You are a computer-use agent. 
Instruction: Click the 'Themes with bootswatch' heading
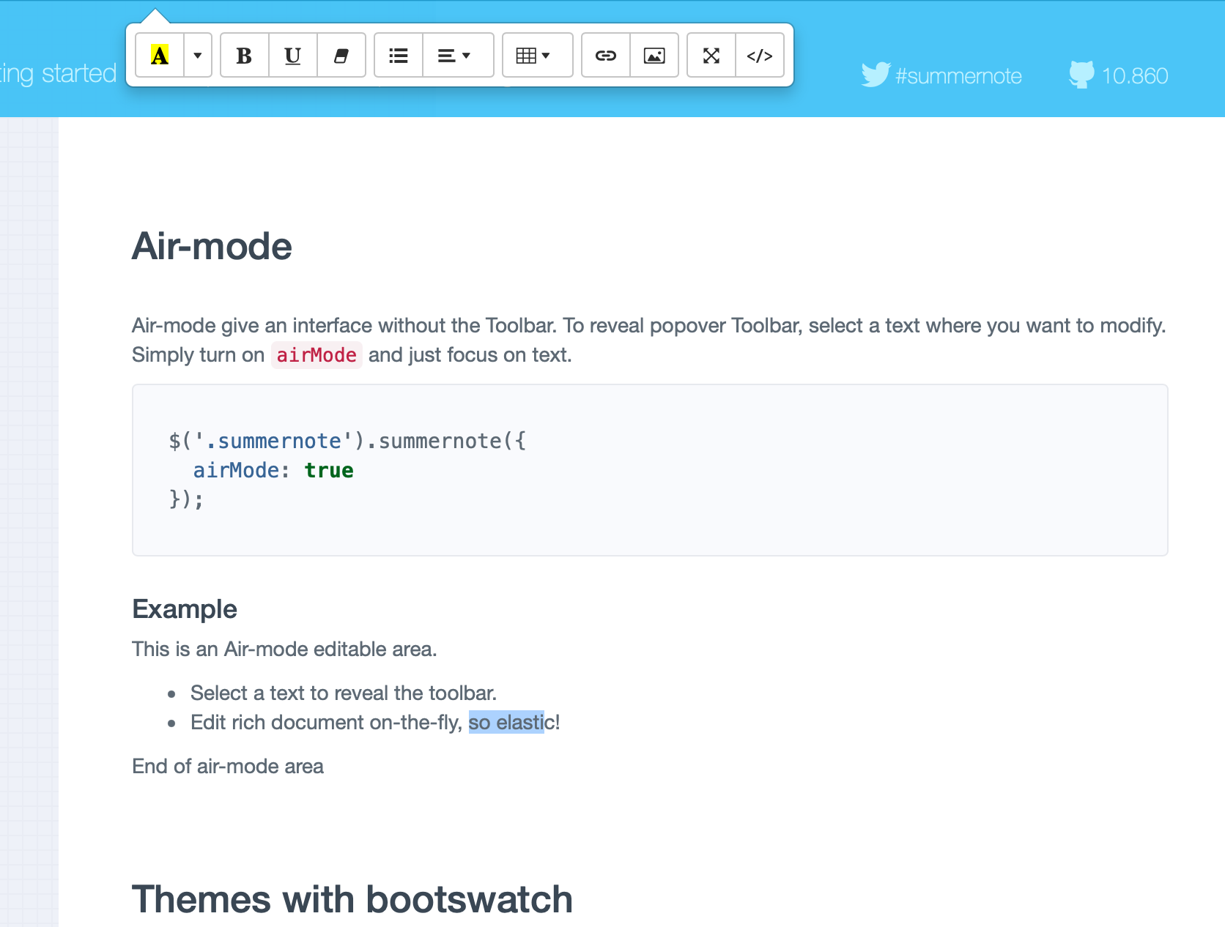[x=352, y=899]
